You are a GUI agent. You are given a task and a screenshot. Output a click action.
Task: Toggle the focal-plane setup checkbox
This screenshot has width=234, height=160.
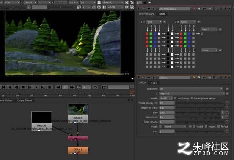192,98
